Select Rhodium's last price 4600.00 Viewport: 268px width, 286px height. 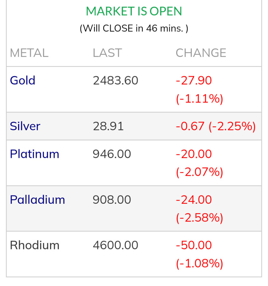tap(116, 245)
